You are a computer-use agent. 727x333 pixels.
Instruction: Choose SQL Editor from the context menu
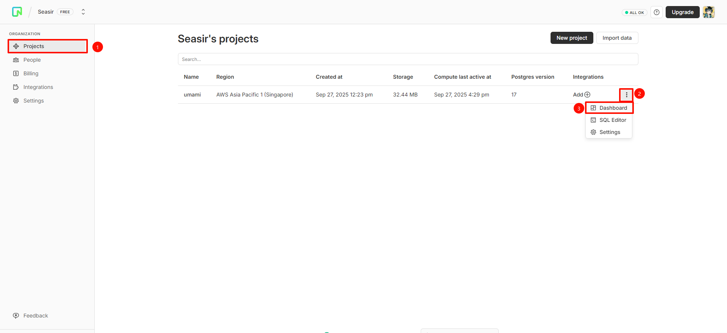pos(612,120)
